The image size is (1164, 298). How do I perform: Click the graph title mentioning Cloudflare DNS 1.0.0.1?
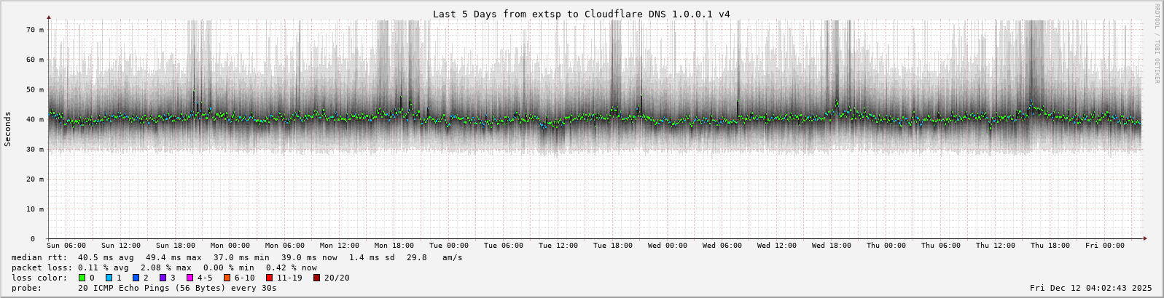pyautogui.click(x=581, y=14)
